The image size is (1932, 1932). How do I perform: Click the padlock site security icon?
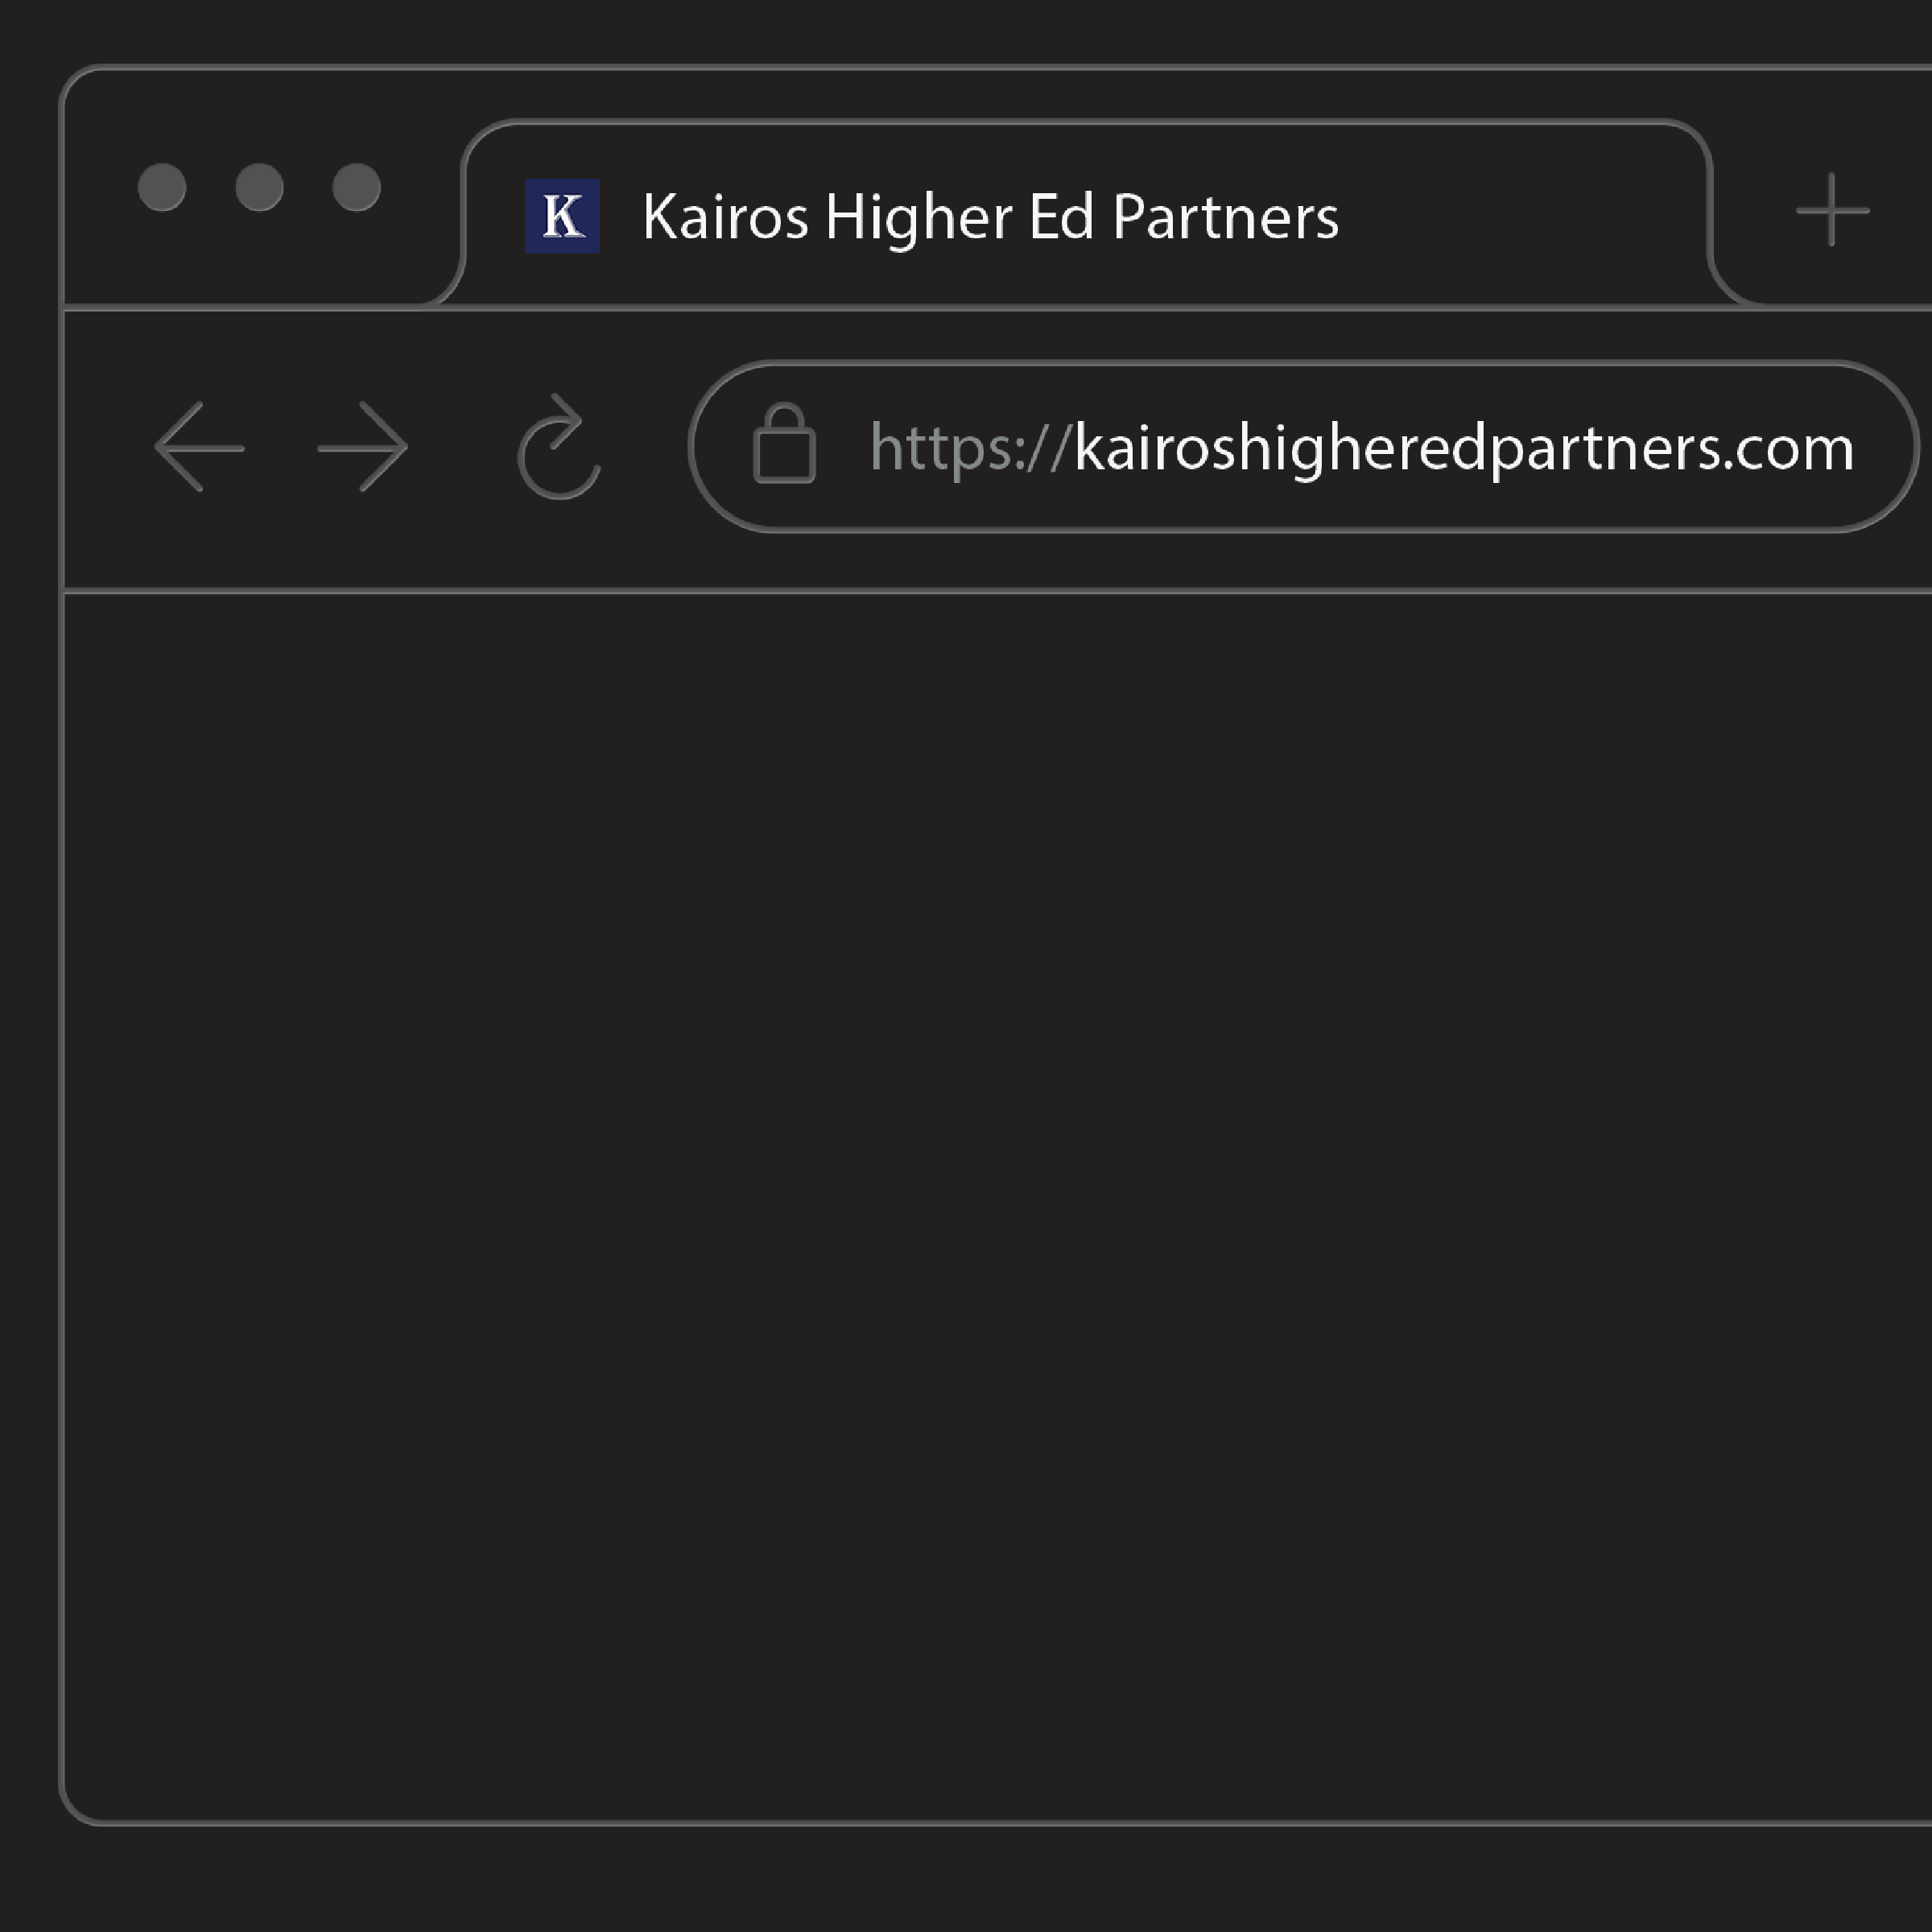pyautogui.click(x=784, y=444)
